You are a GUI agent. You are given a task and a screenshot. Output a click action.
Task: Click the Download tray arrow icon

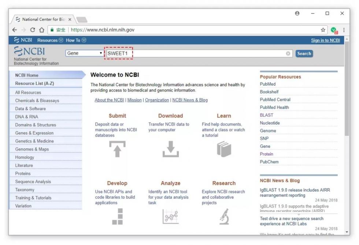pos(171,149)
